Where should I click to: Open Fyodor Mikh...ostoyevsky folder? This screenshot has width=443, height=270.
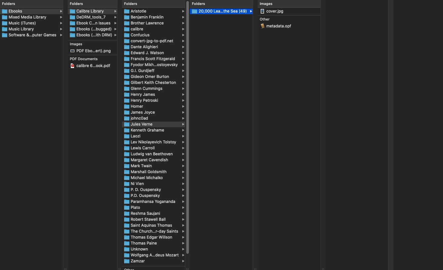154,65
